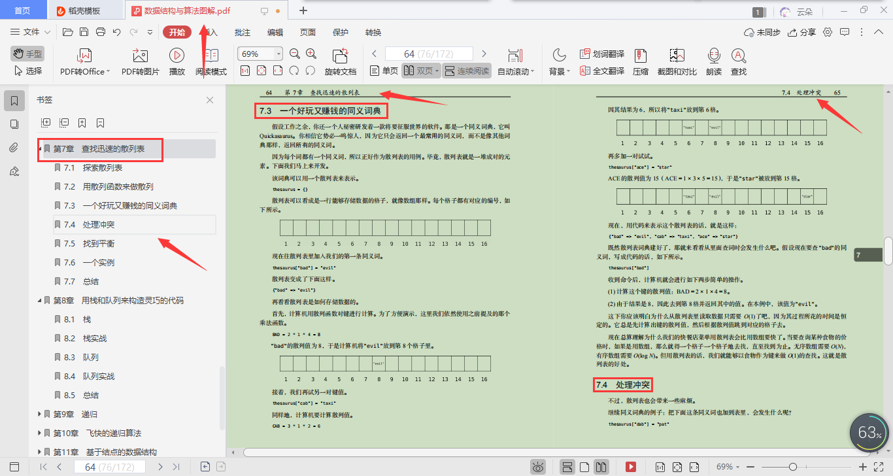Image resolution: width=893 pixels, height=476 pixels.
Task: Open the 编辑 ribbon tab
Action: [275, 32]
